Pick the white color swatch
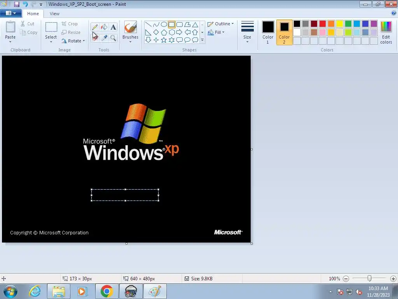The image size is (398, 299). (297, 32)
